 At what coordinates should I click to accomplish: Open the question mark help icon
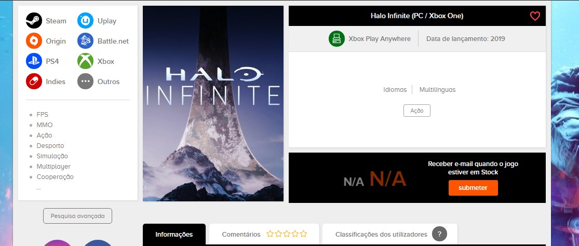[x=439, y=234]
